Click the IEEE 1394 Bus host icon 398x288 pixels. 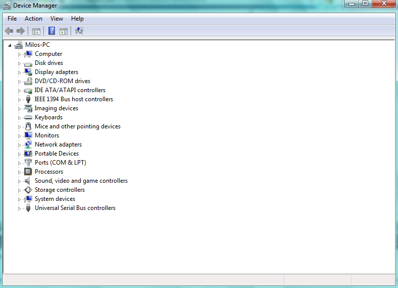pyautogui.click(x=28, y=99)
